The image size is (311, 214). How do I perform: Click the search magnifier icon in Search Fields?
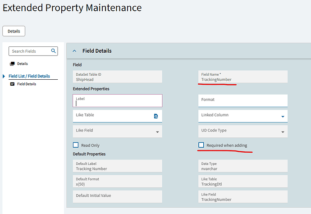point(53,51)
